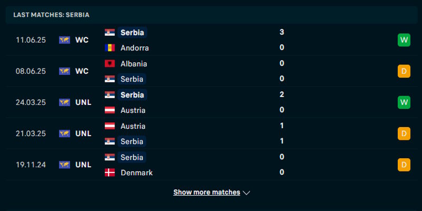Click the orange D badge for 08.06.25
The width and height of the screenshot is (422, 211).
point(404,71)
